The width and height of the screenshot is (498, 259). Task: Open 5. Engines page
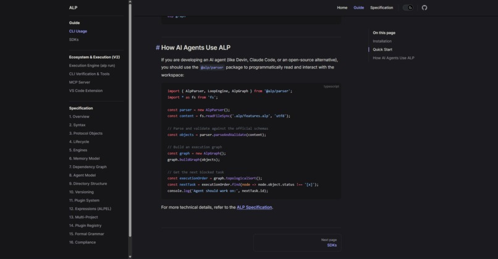click(78, 150)
